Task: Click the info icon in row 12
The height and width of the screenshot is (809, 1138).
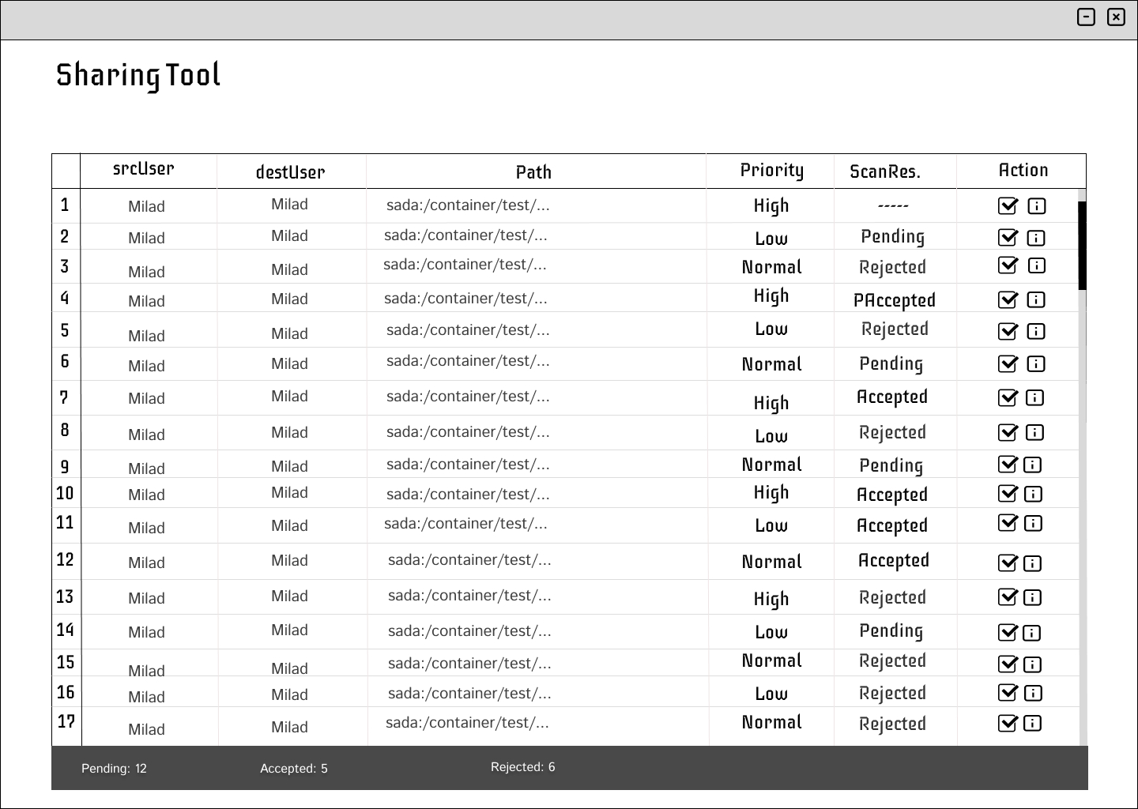Action: (1032, 563)
